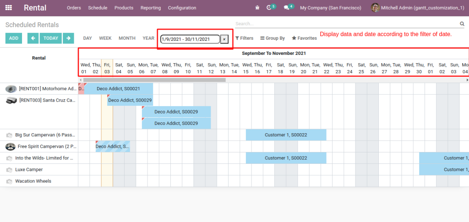Click the TODAY button
The height and width of the screenshot is (222, 469).
(x=50, y=38)
